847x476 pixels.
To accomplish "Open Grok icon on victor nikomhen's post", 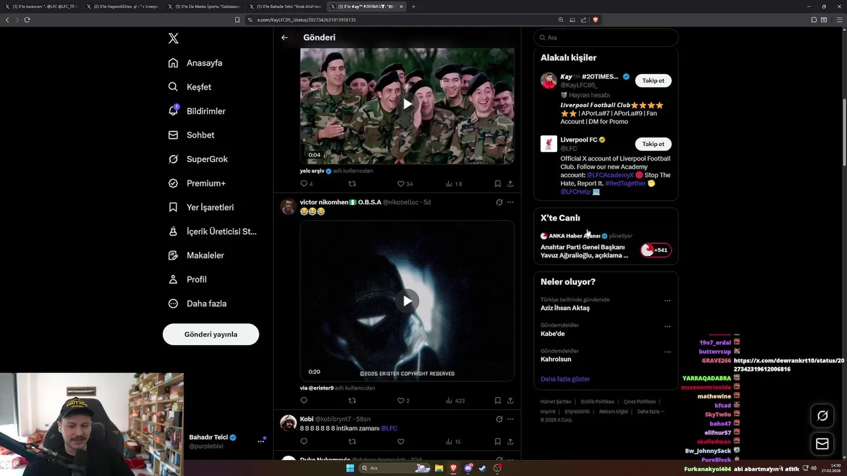I will [499, 202].
